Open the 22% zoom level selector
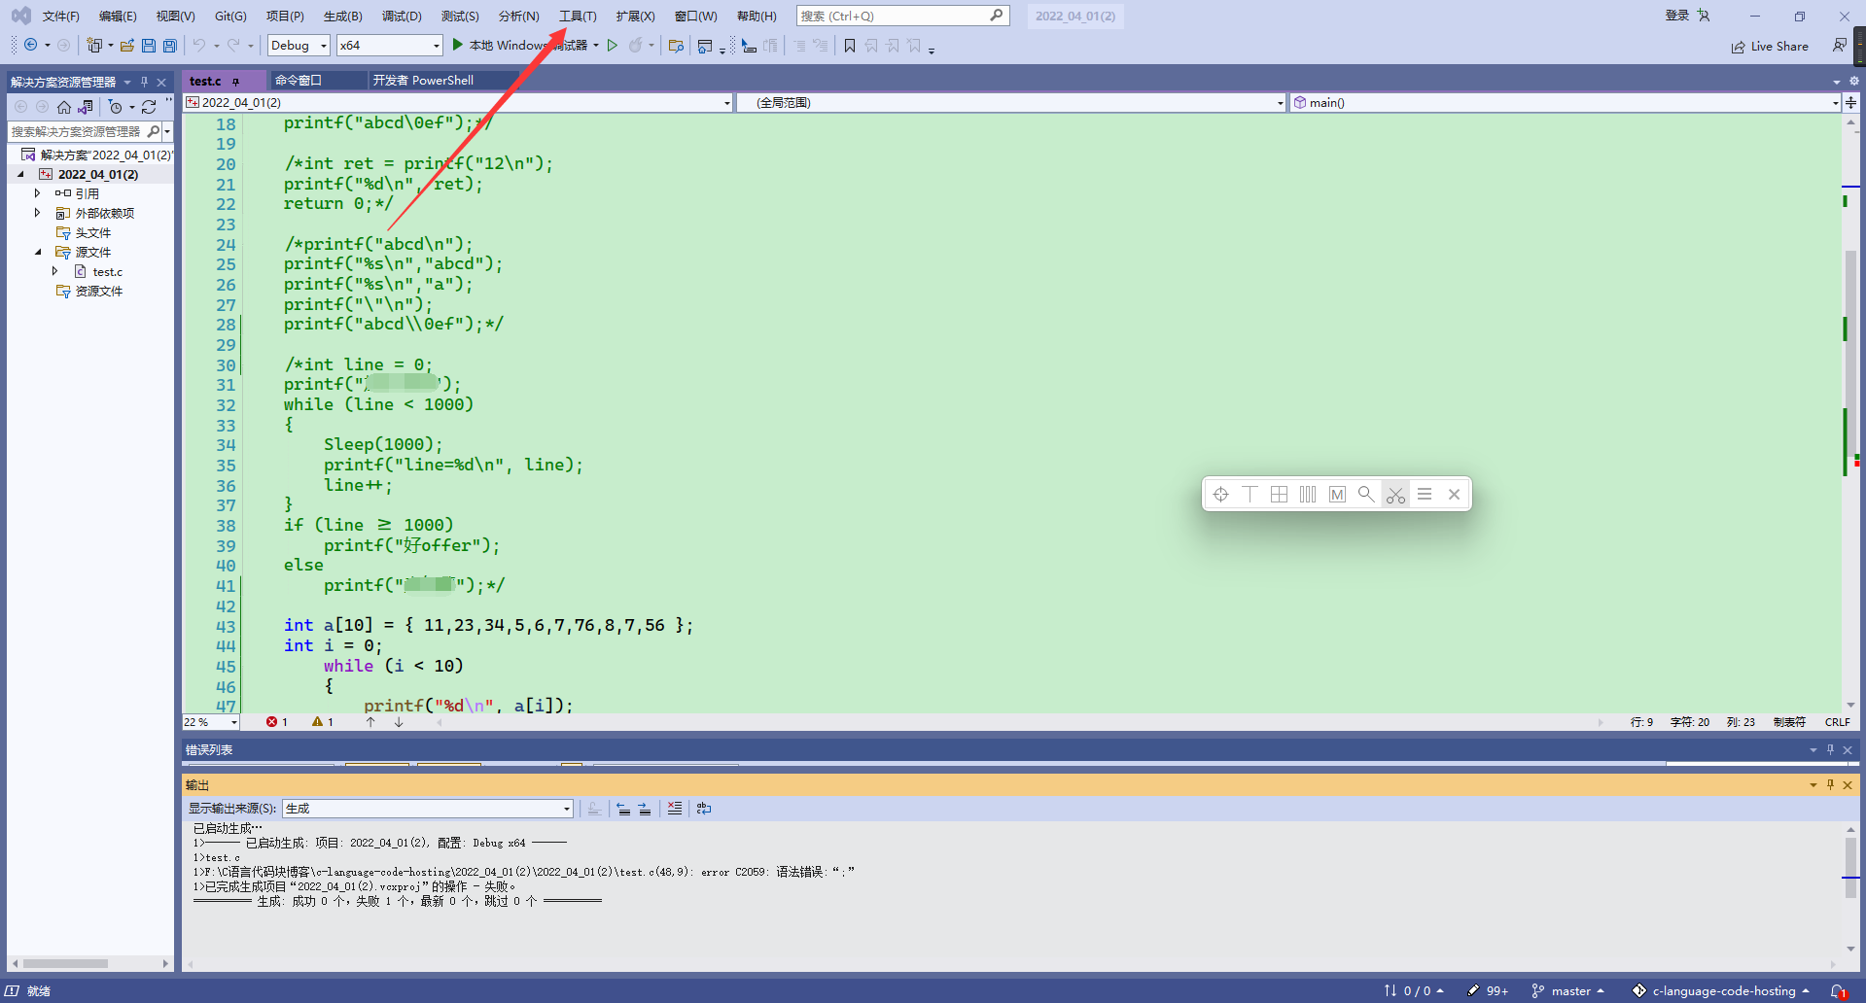Image resolution: width=1866 pixels, height=1003 pixels. [211, 722]
